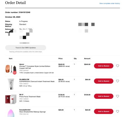This screenshot has height=117, width=135.
Task: Open Wave Shadeshifter Makeup Sponge title
Action: point(32,112)
